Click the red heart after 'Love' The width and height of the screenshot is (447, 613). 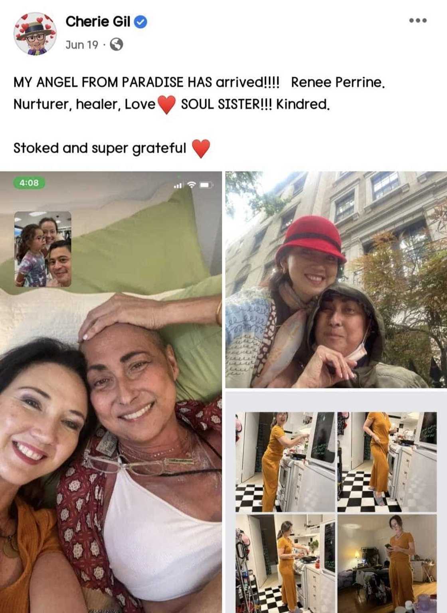pyautogui.click(x=167, y=105)
